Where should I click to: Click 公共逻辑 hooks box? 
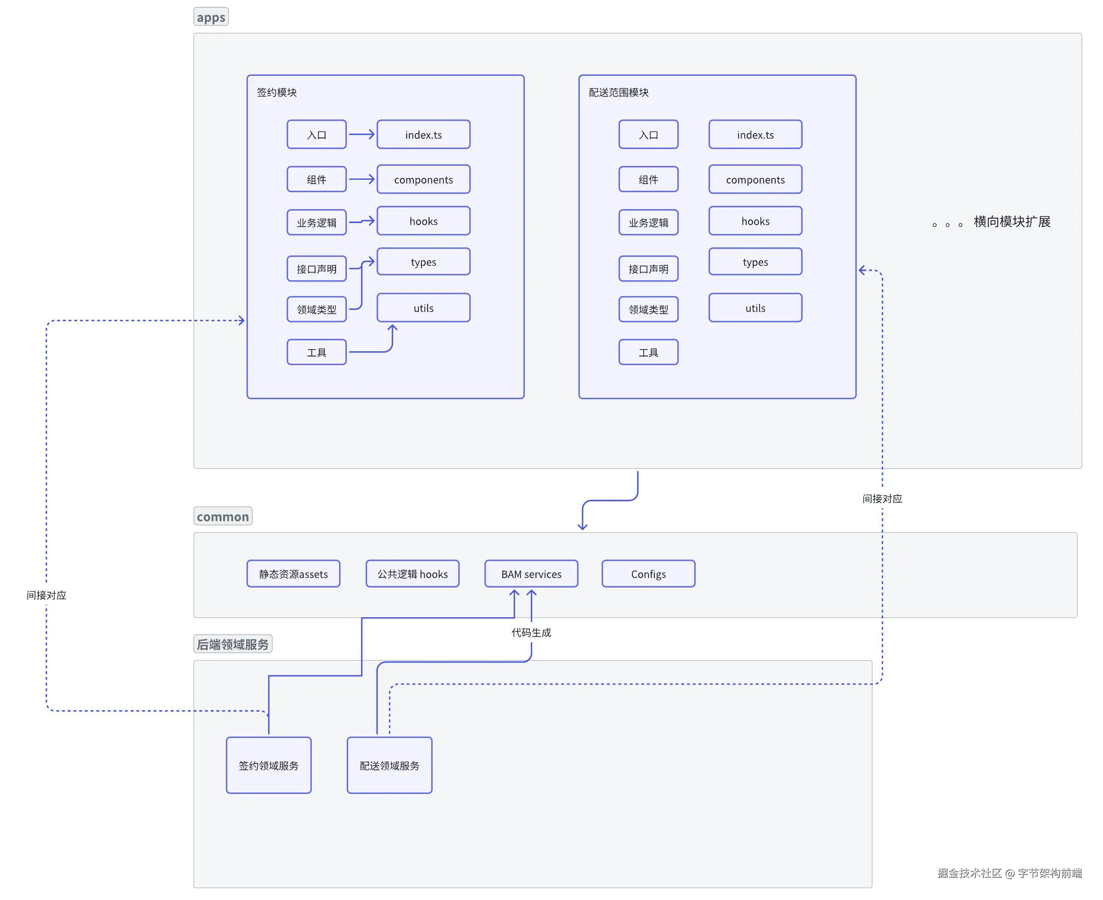(x=412, y=574)
